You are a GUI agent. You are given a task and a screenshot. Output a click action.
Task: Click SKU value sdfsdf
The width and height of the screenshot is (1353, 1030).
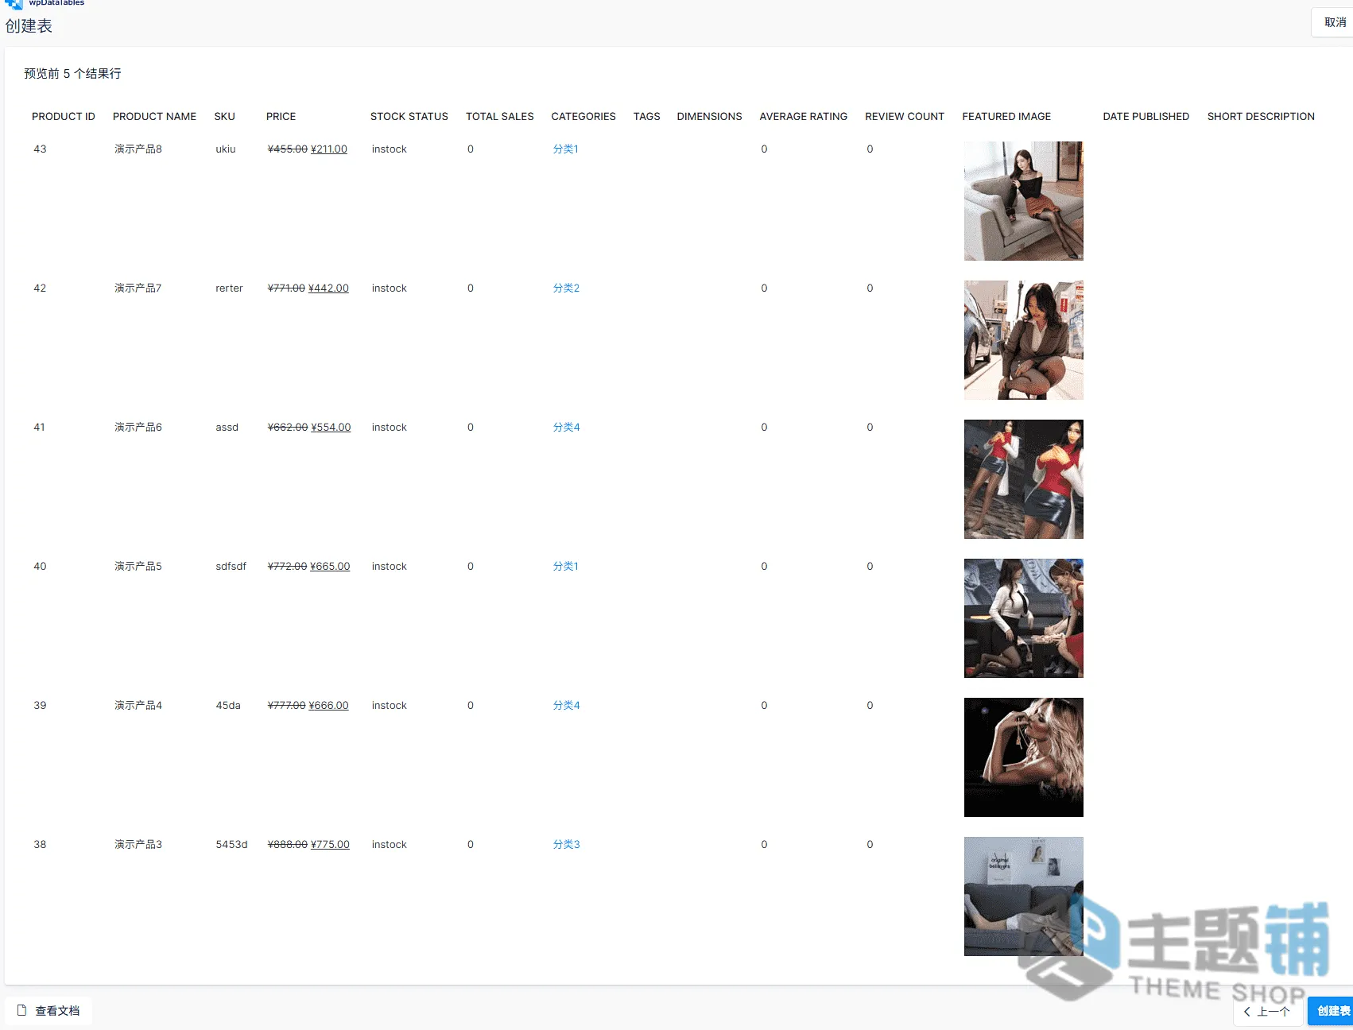(231, 566)
